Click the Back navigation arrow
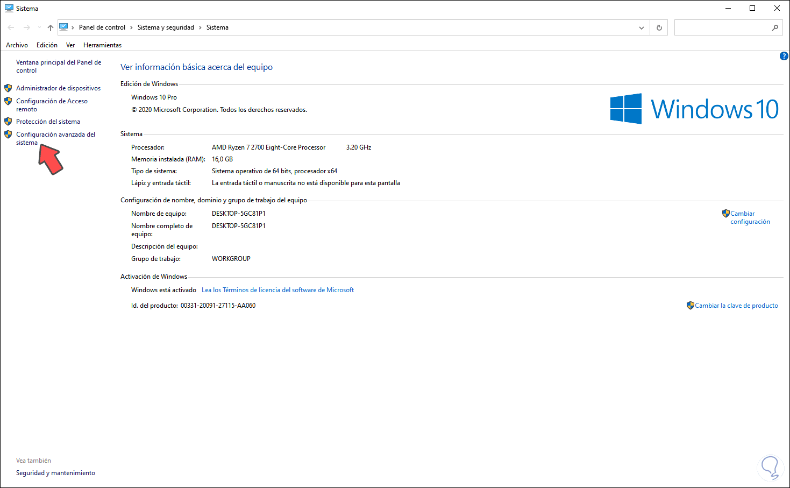This screenshot has width=790, height=488. click(x=11, y=27)
